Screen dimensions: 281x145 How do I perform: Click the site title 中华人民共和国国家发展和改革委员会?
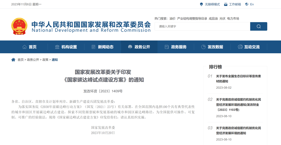[91, 24]
